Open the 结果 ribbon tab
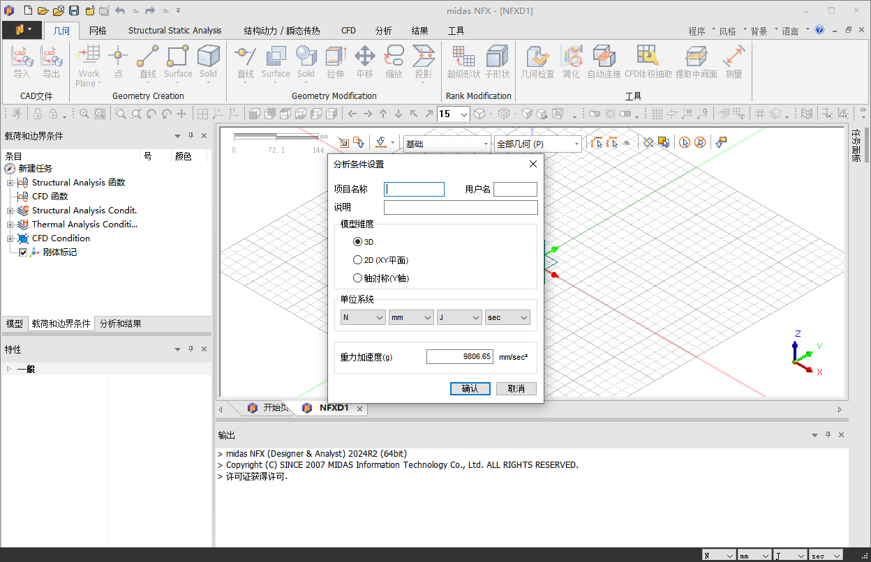 click(419, 31)
